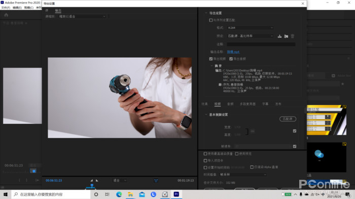The height and width of the screenshot is (199, 355).
Task: Enable 设置开始时间码 checkbox
Action: [205, 168]
